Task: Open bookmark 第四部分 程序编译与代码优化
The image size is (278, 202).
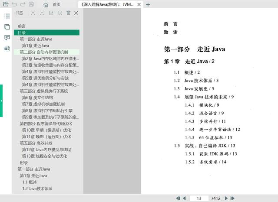Action: [46, 124]
